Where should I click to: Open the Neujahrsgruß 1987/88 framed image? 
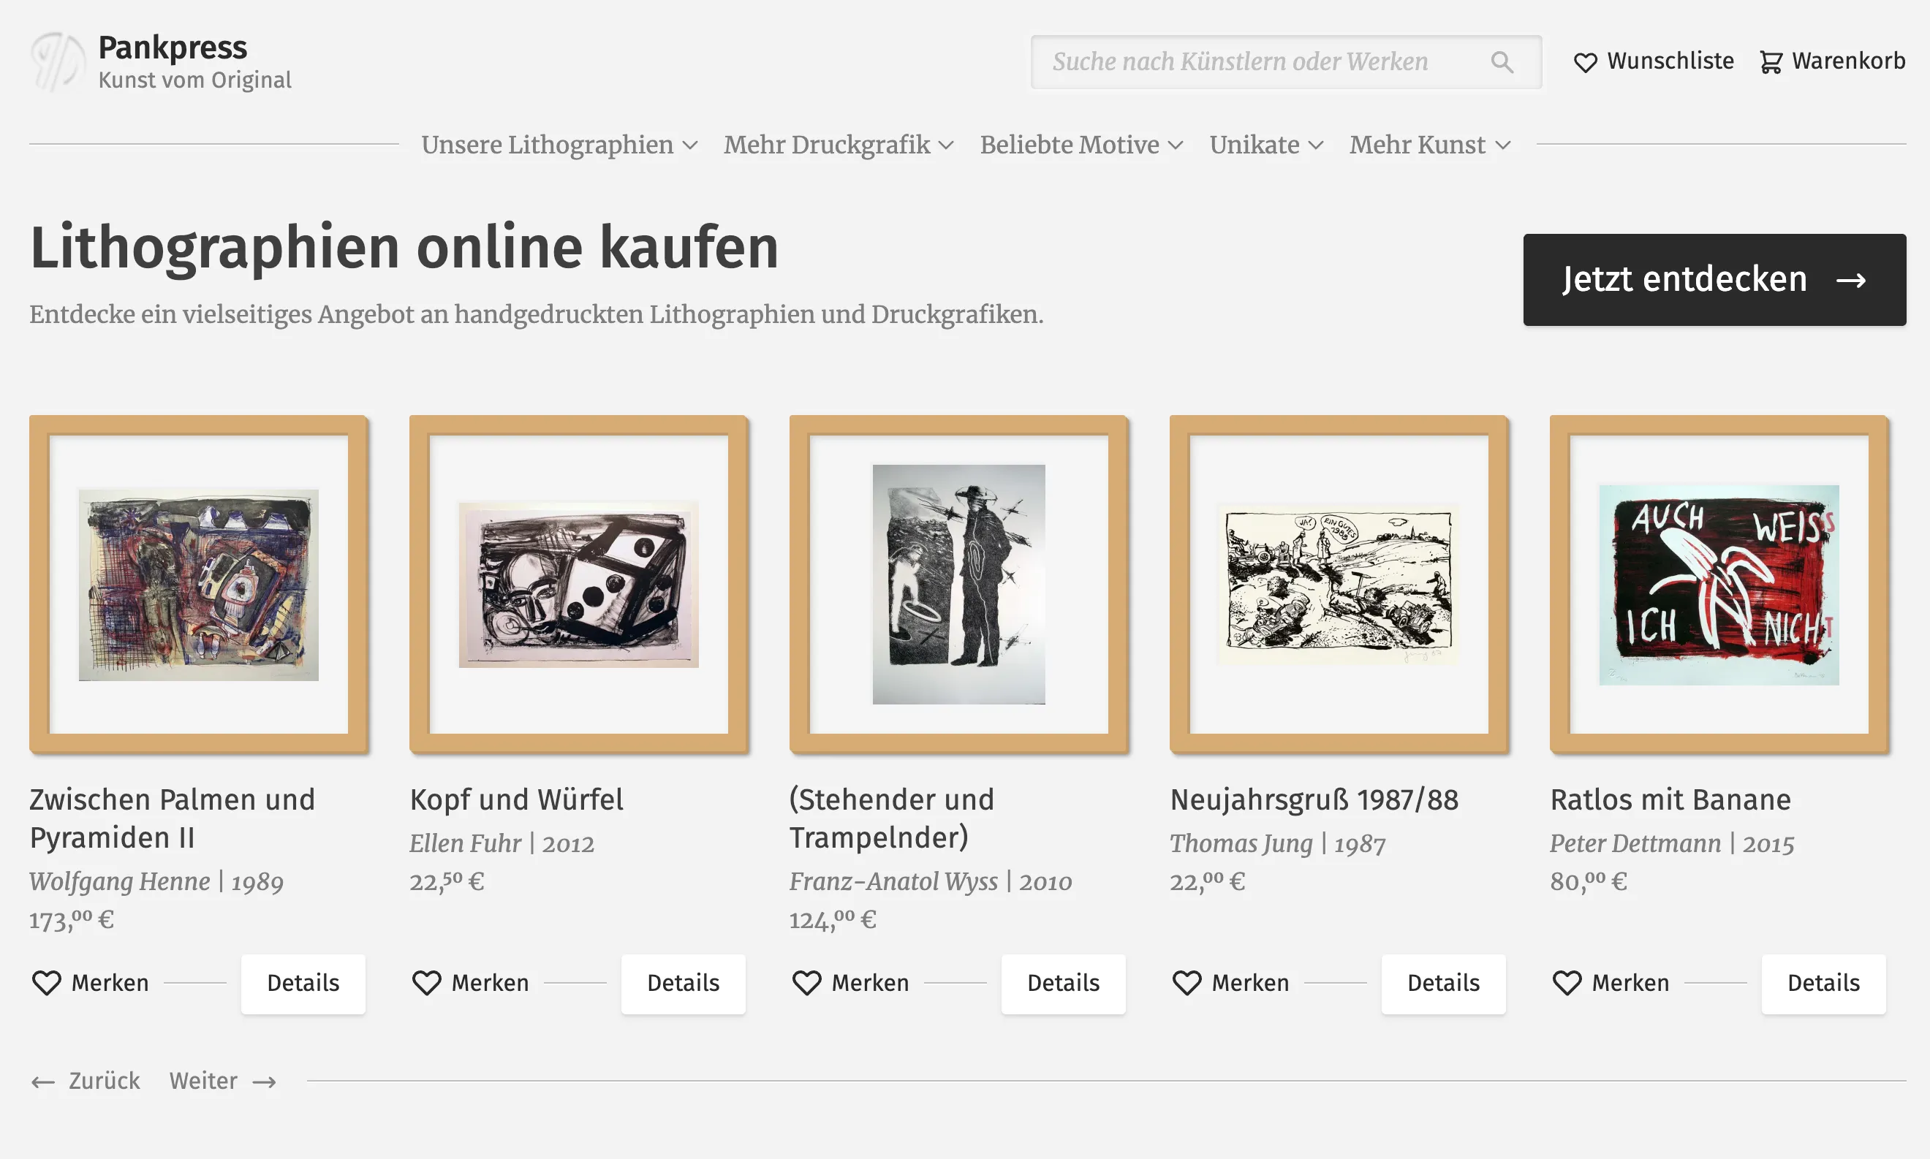pyautogui.click(x=1339, y=584)
